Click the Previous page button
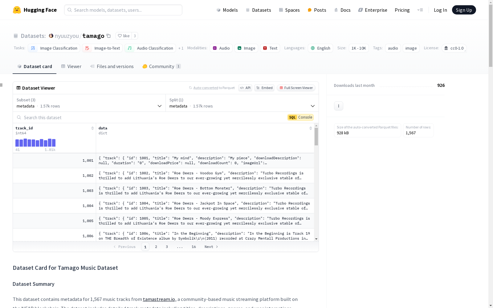This screenshot has width=493, height=308. click(x=124, y=247)
